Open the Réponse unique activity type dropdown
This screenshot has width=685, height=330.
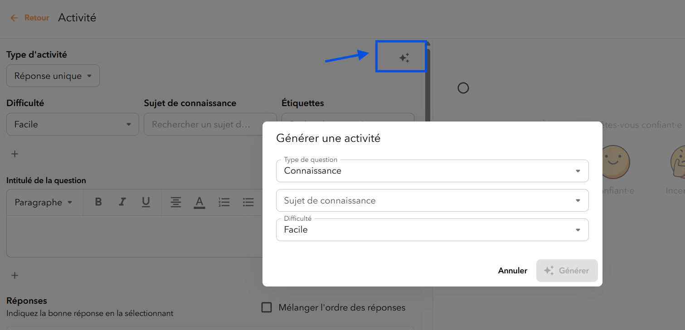53,76
